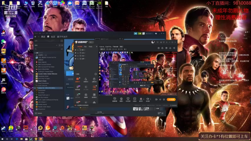Click the +59 more screenshots button

click(x=158, y=109)
